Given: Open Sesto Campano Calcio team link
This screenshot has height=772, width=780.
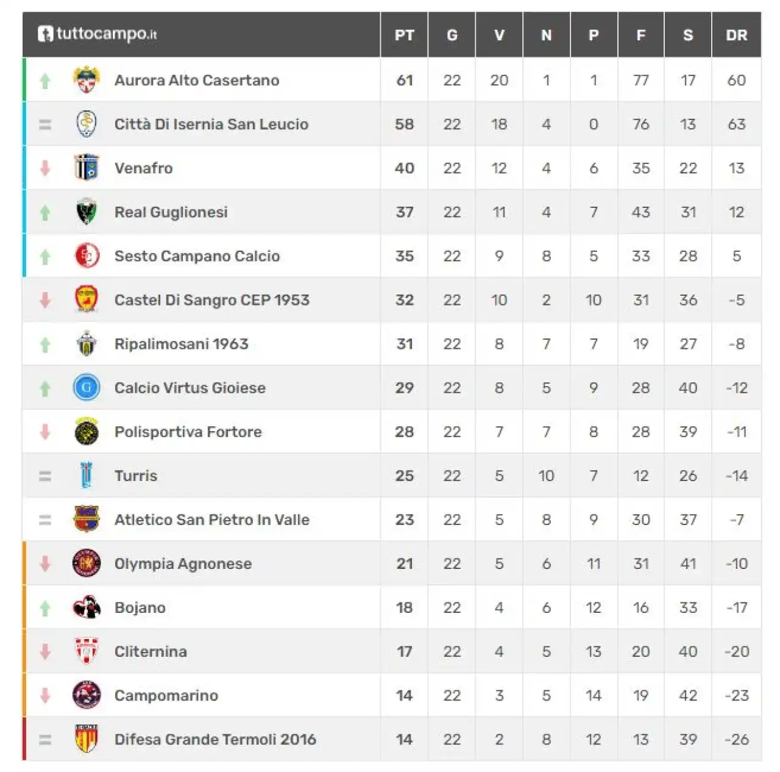Looking at the screenshot, I should 197,256.
